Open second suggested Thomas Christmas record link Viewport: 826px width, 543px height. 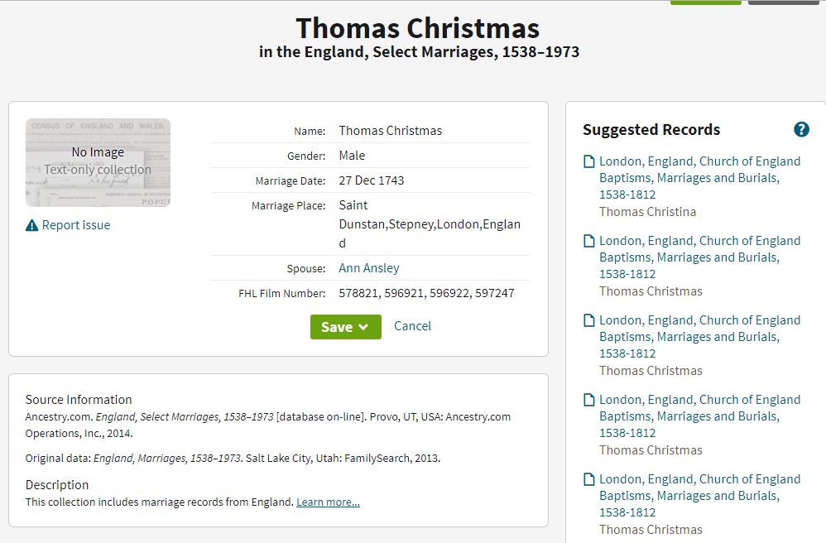point(699,257)
